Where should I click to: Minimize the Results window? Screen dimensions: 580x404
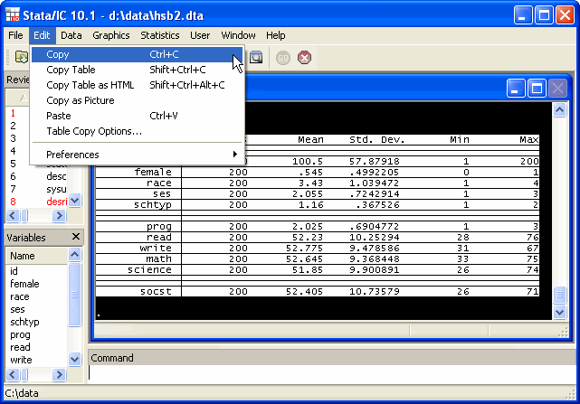click(x=516, y=89)
